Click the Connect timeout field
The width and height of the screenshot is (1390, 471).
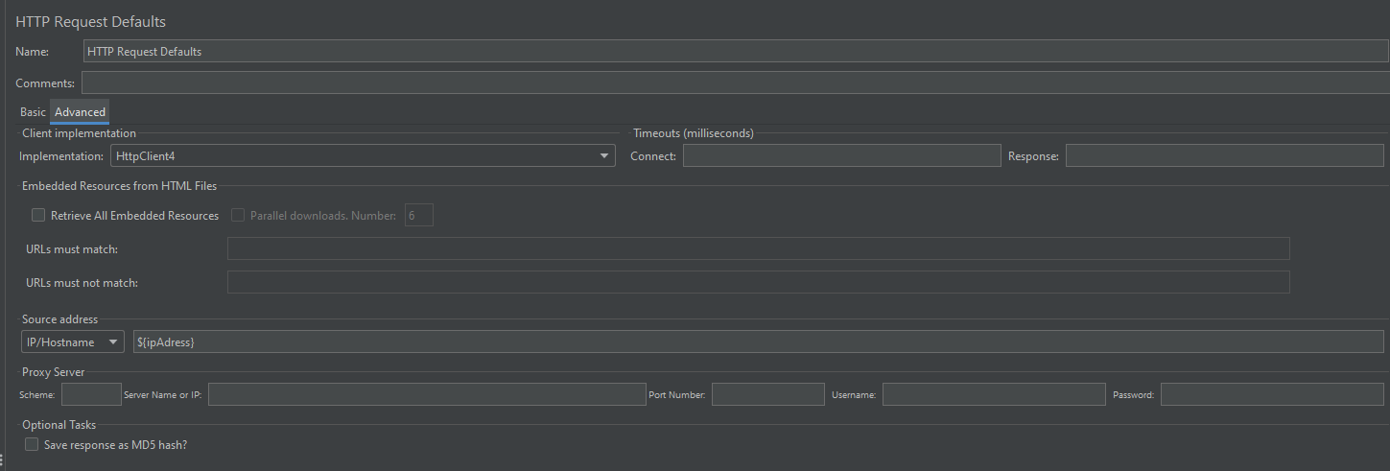[841, 155]
